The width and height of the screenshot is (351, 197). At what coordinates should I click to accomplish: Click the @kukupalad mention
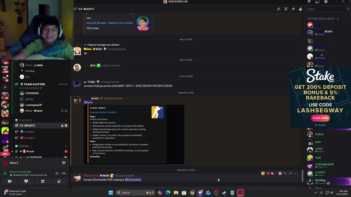(133, 180)
